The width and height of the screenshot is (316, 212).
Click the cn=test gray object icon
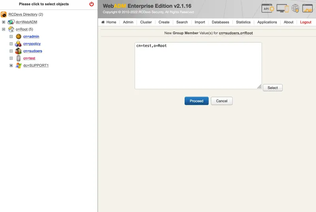tap(19, 58)
